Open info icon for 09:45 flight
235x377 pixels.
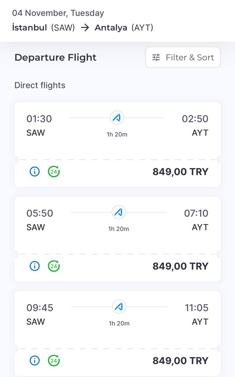pyautogui.click(x=35, y=361)
